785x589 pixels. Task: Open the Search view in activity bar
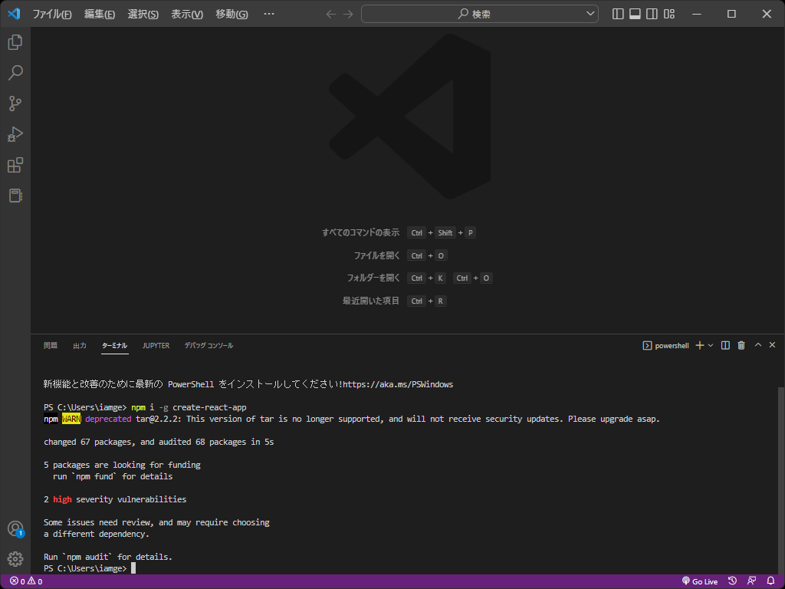click(15, 73)
